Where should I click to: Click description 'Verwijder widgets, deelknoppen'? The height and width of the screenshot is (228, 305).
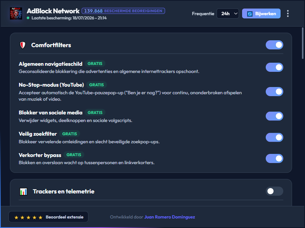click(x=75, y=120)
